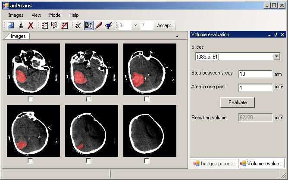Click the highlighted color palette tool icon
The height and width of the screenshot is (180, 288).
pos(89,25)
